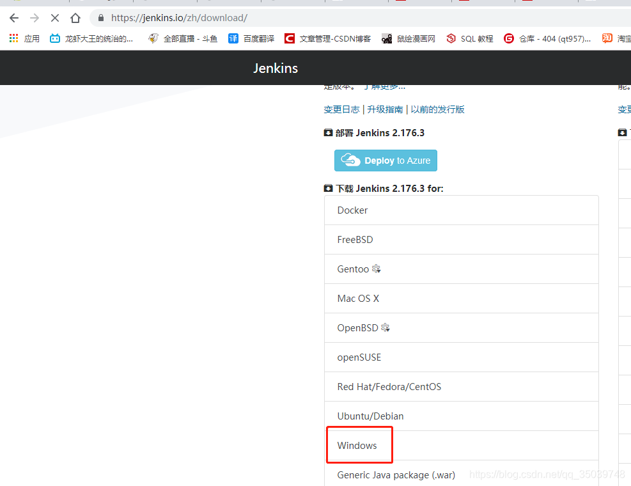
Task: Open the 鼠绘漫画网 bookmark
Action: coord(409,38)
